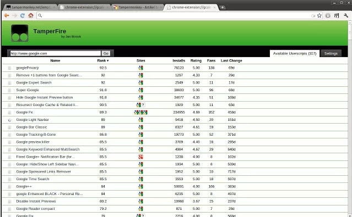Open the Settings tab

pyautogui.click(x=331, y=53)
